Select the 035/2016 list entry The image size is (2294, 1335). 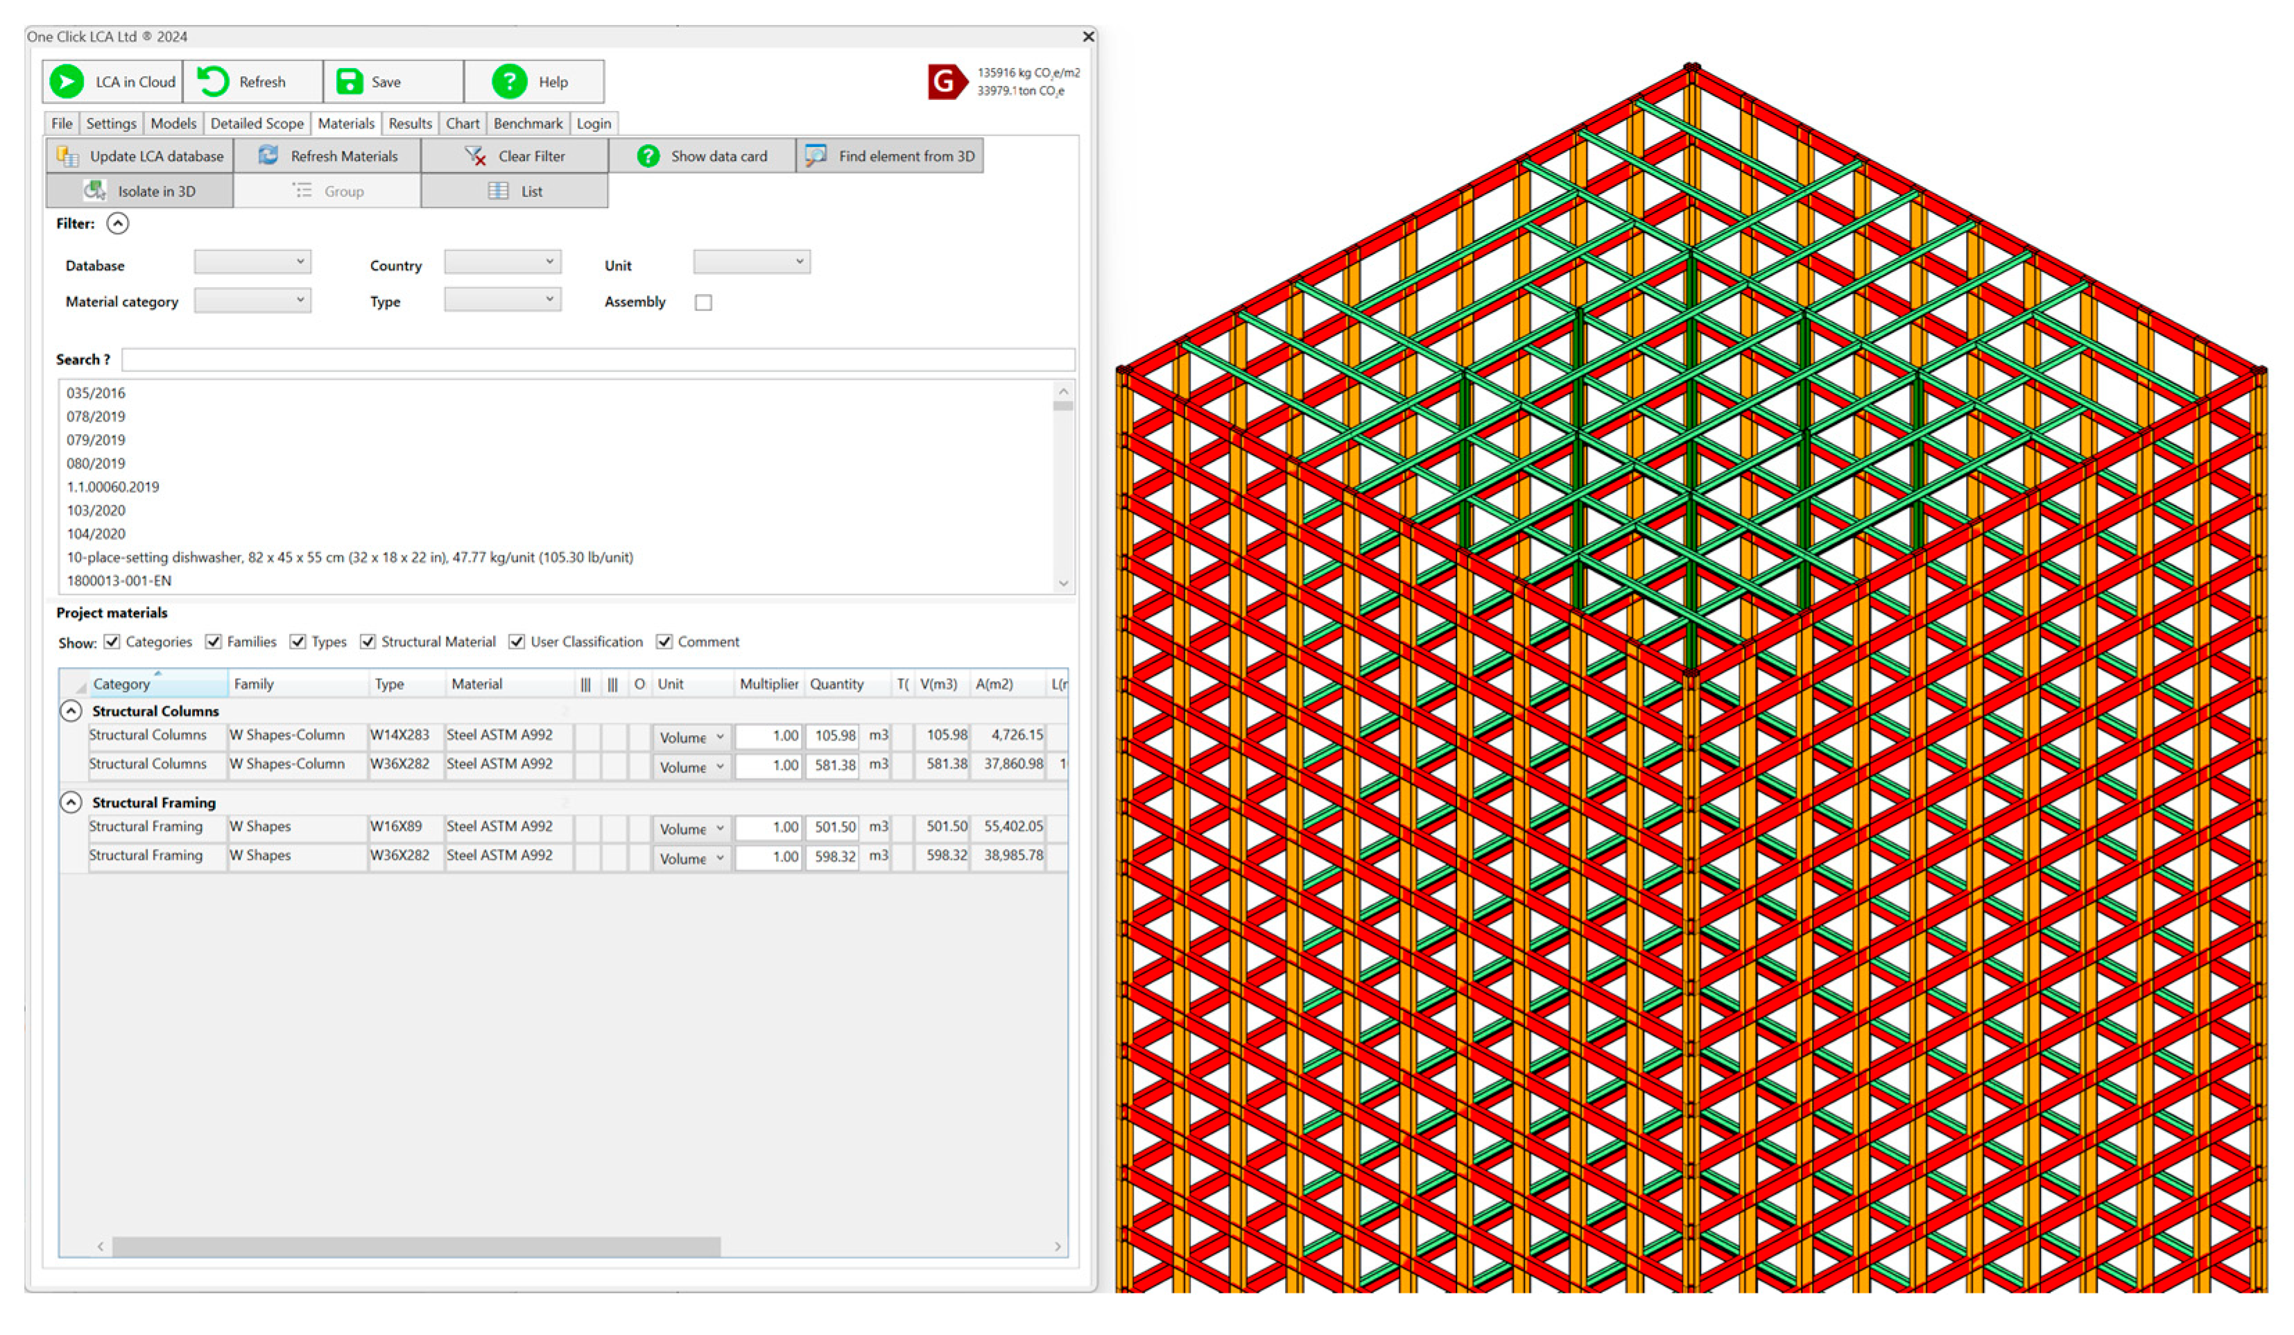point(96,393)
